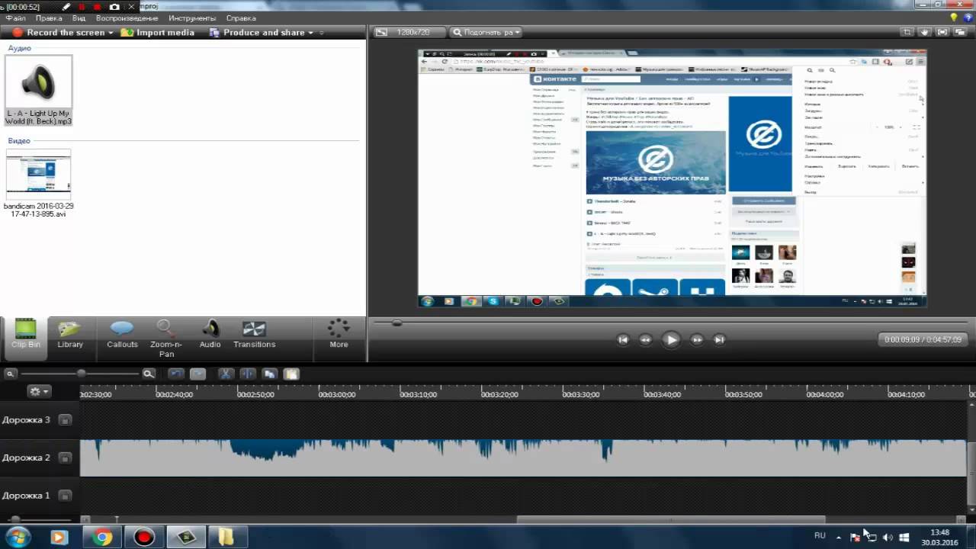This screenshot has height=549, width=976.
Task: Play the preview video
Action: tap(671, 340)
